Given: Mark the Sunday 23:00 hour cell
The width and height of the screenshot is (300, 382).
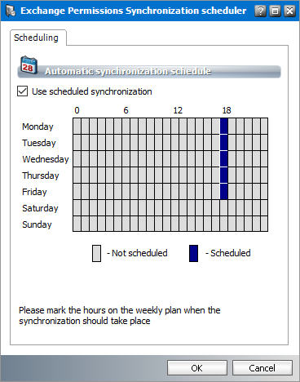Looking at the screenshot, I should pos(264,224).
